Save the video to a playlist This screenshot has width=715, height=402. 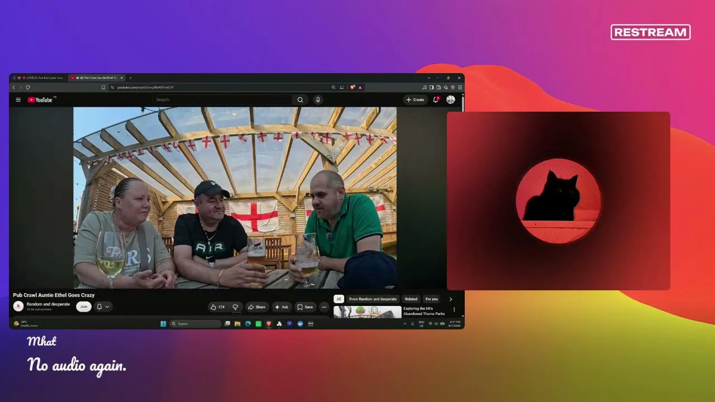[x=305, y=307]
